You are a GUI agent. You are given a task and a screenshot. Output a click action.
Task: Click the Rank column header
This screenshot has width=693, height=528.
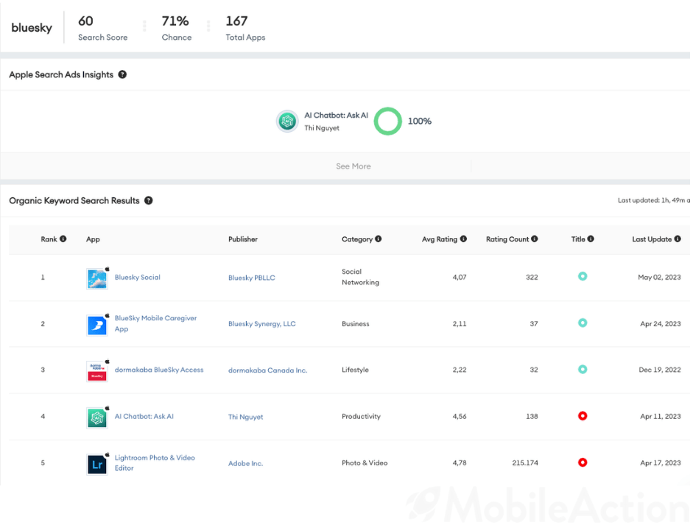point(49,239)
